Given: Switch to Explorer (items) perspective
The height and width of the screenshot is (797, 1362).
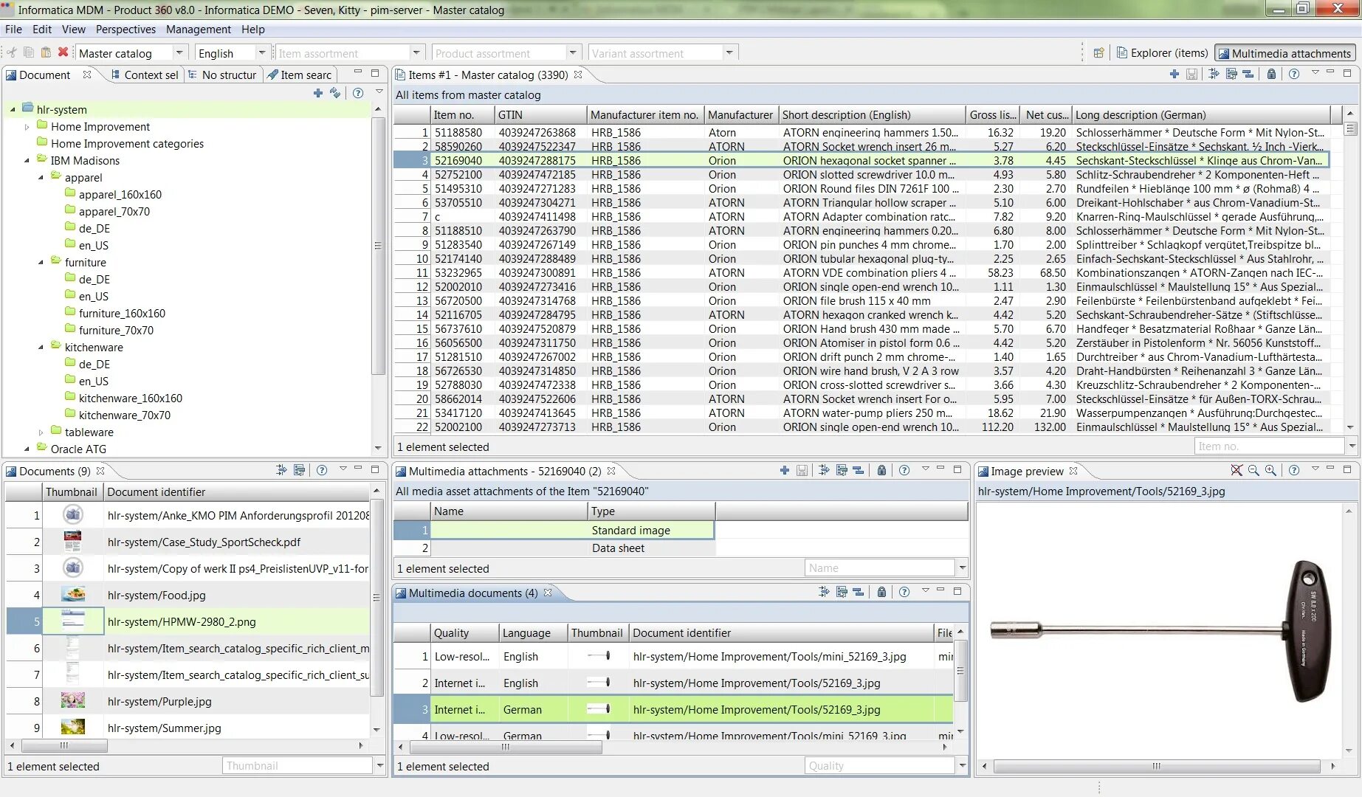Looking at the screenshot, I should (x=1162, y=52).
